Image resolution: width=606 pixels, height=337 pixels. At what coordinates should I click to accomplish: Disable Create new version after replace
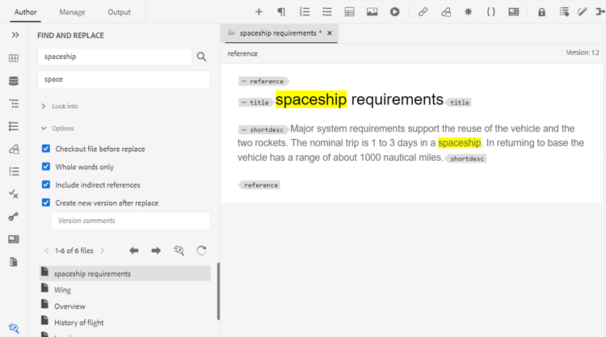pyautogui.click(x=46, y=203)
